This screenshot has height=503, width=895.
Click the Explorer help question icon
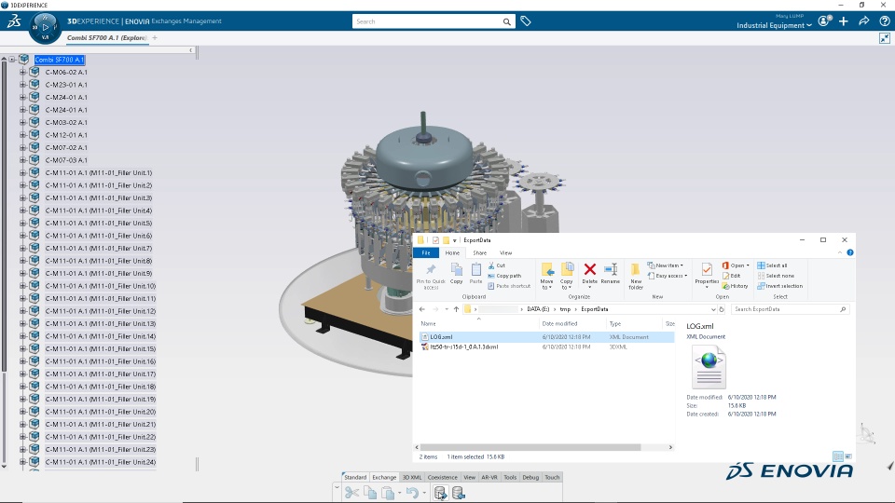850,252
